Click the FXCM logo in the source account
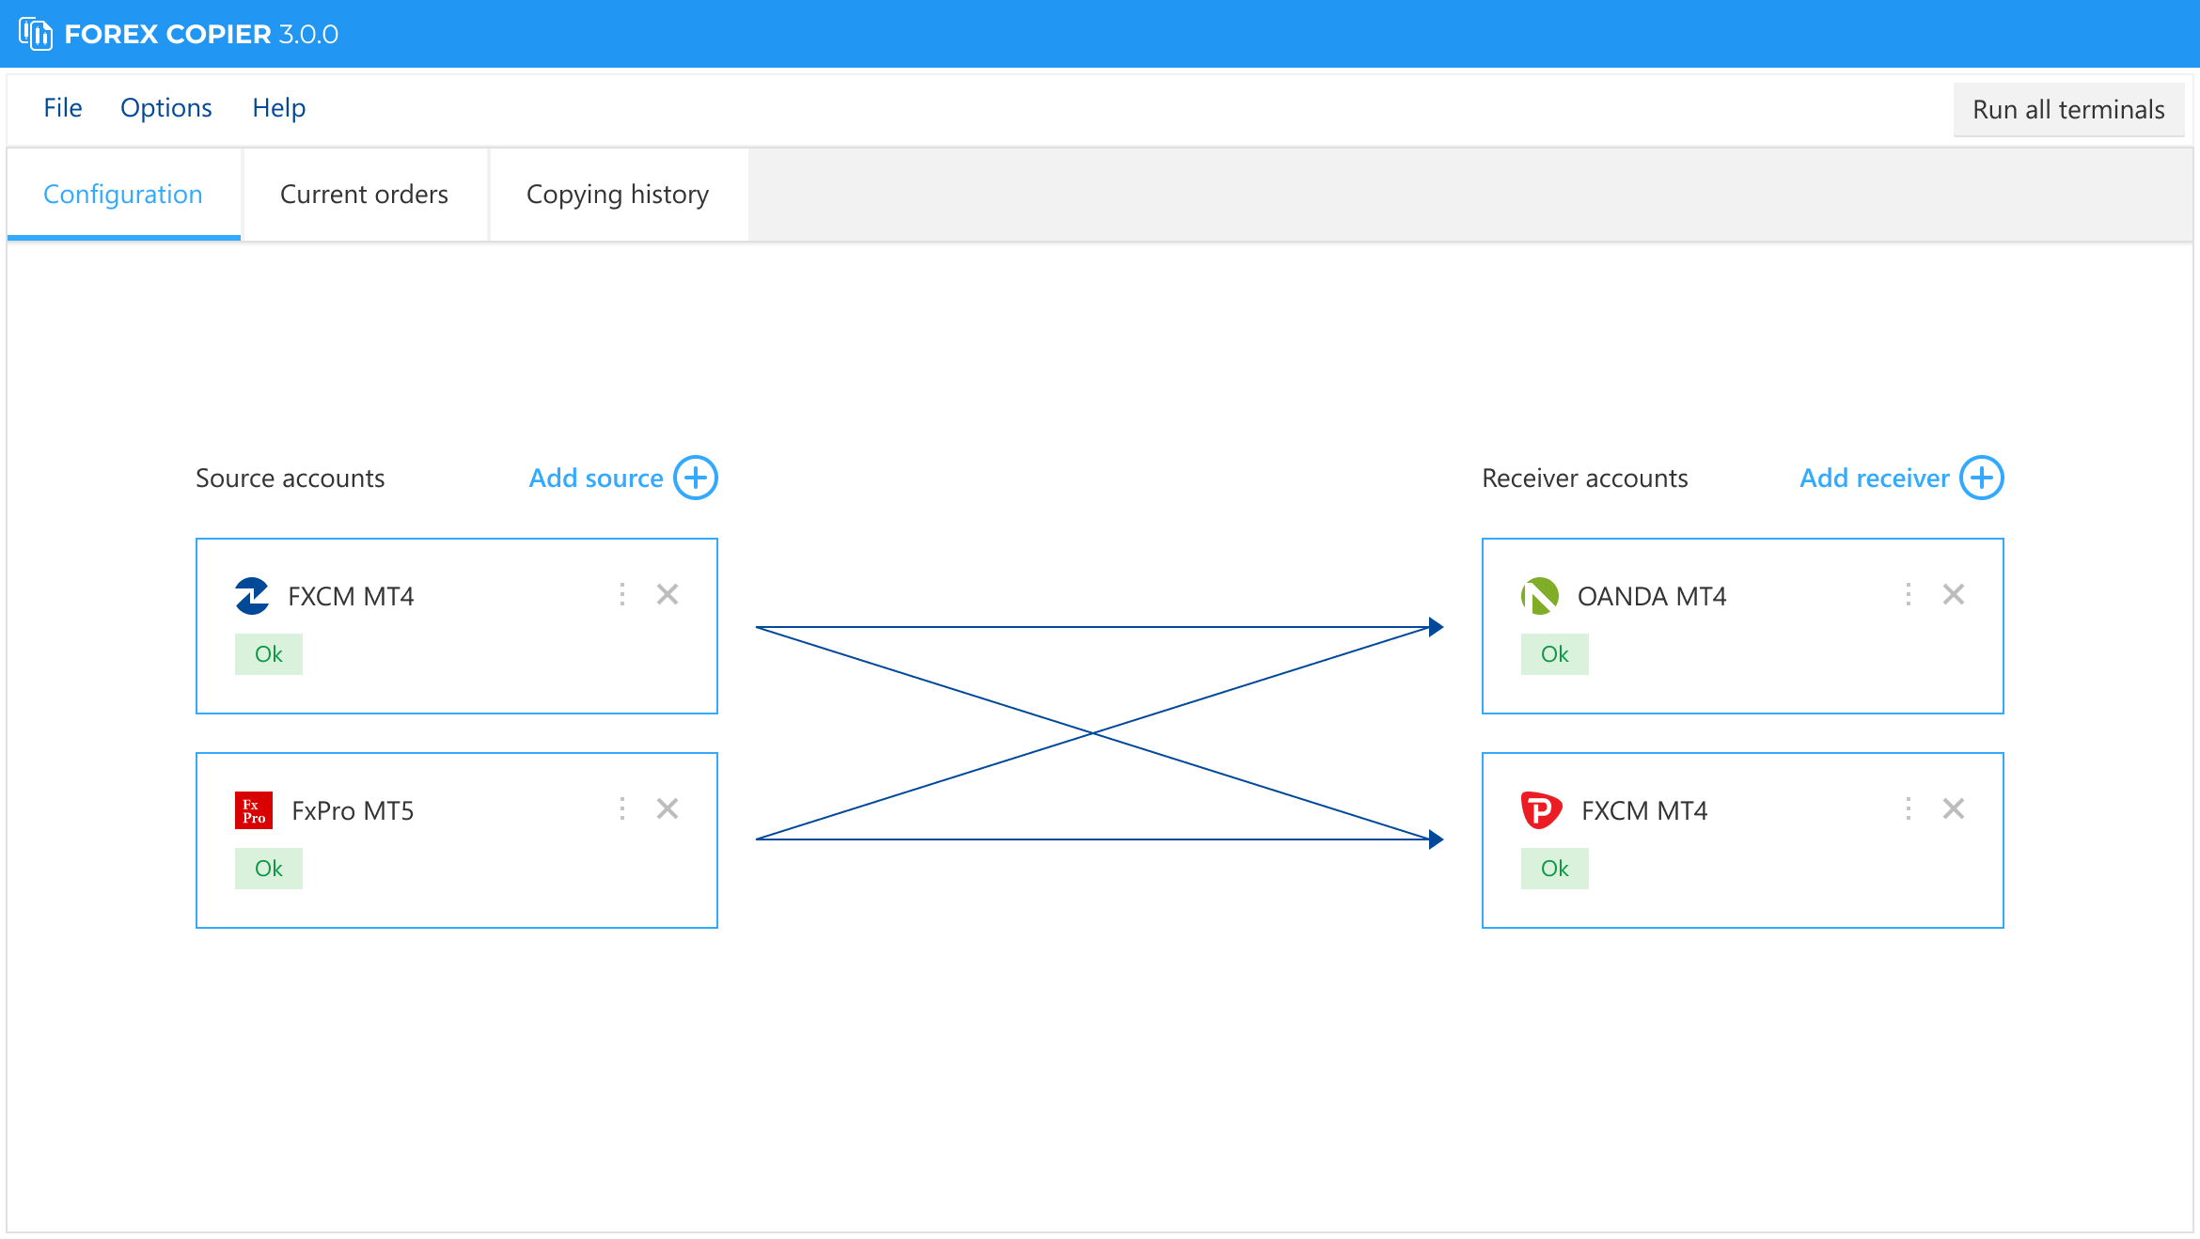 [x=252, y=596]
